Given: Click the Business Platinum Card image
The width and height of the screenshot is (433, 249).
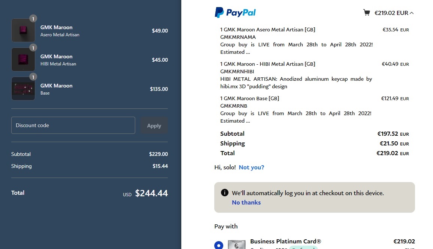Looking at the screenshot, I should click(x=237, y=244).
